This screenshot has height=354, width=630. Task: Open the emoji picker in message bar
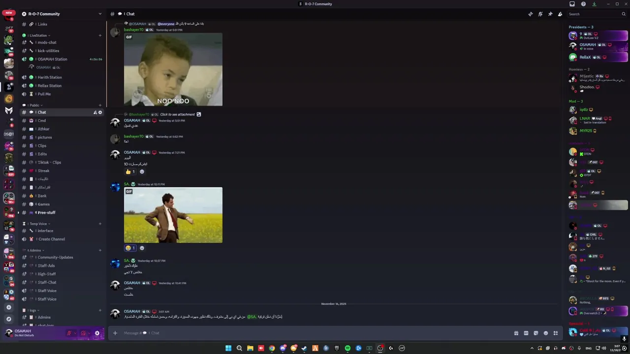point(546,333)
